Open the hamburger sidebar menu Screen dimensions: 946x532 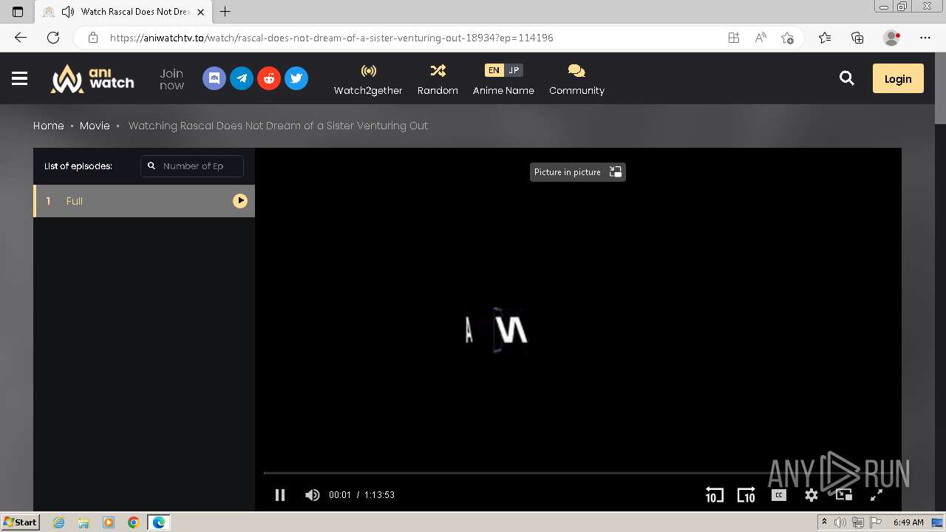click(20, 78)
